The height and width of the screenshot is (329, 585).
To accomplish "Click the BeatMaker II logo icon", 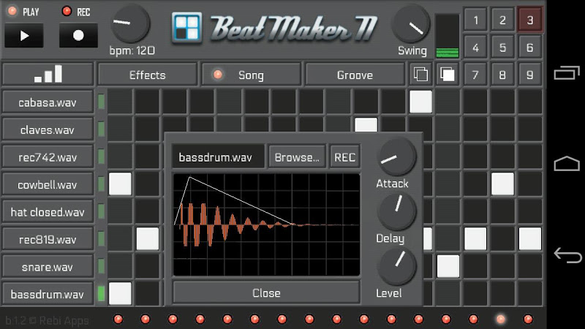I will (187, 28).
